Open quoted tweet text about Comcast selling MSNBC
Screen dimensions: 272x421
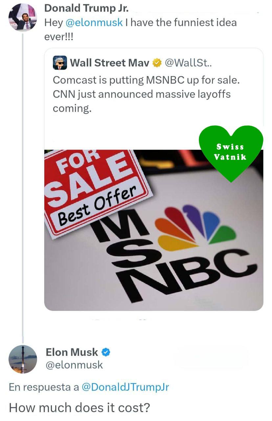(146, 94)
